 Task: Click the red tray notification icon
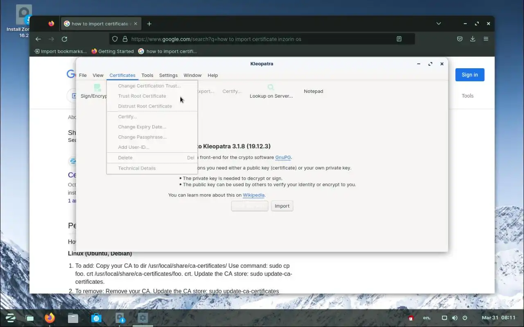click(x=411, y=318)
